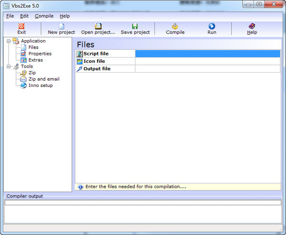Collapse the Application tree node

[9, 41]
